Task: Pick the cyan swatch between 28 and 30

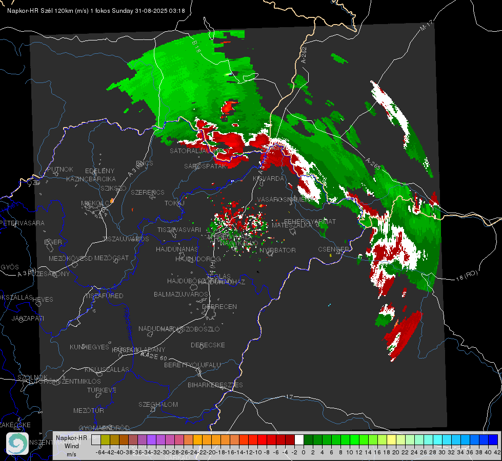Action: point(438,439)
